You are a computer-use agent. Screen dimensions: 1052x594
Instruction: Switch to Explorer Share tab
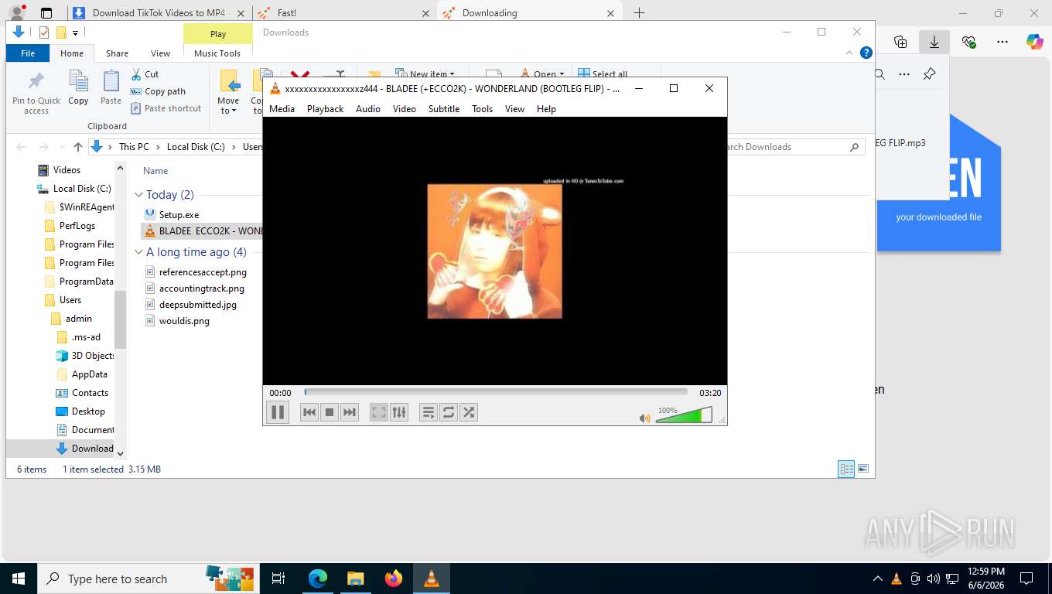pos(117,53)
